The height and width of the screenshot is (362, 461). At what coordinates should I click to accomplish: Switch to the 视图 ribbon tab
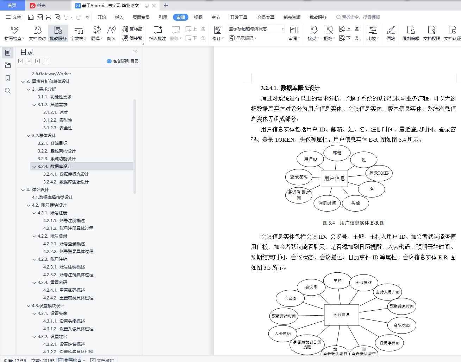click(x=198, y=17)
